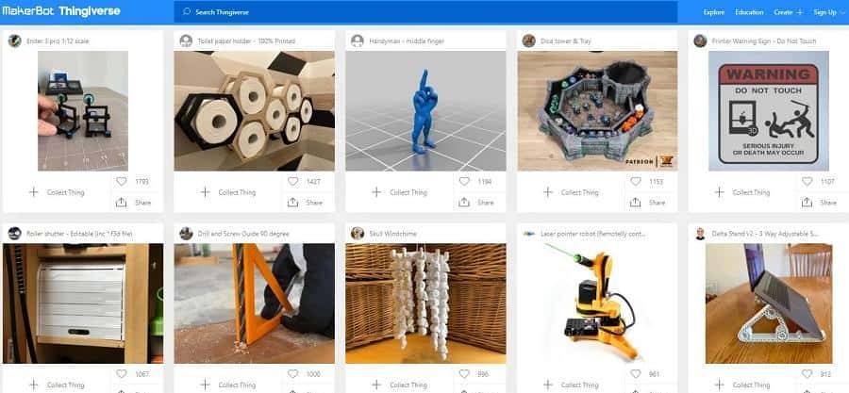Open the Toilet paper holder image
The width and height of the screenshot is (849, 393).
tap(254, 111)
